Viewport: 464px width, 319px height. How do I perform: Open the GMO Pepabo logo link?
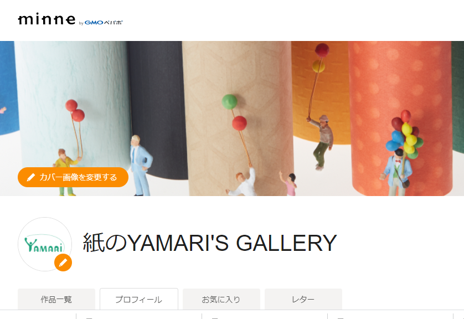point(104,23)
